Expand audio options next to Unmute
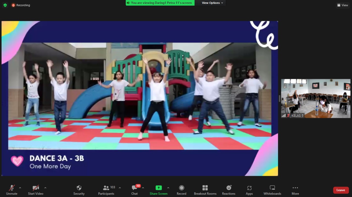Image resolution: width=352 pixels, height=197 pixels. click(20, 188)
